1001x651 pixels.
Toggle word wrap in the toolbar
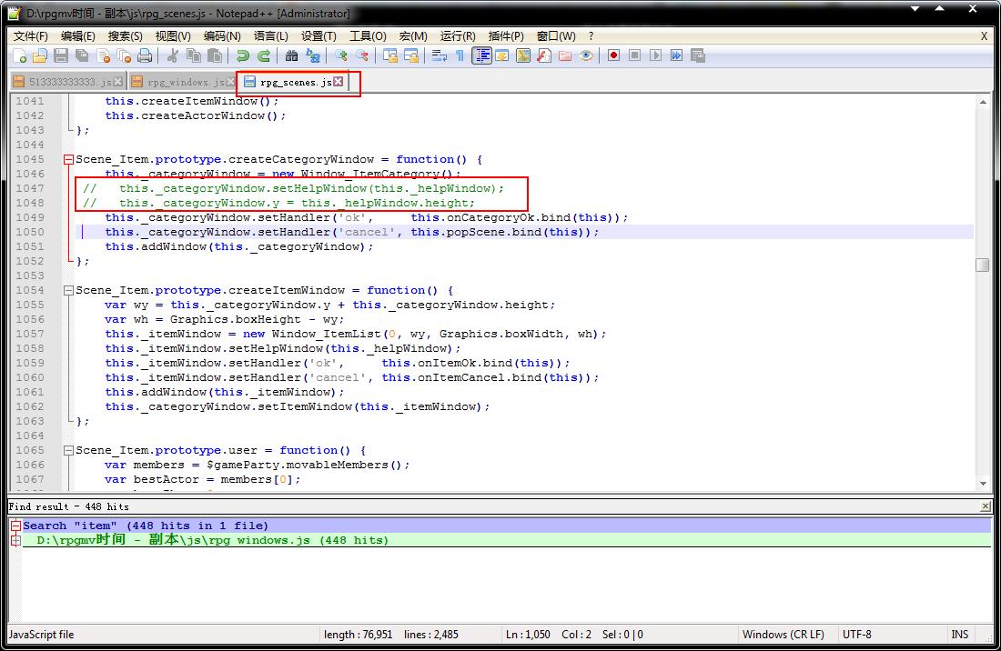[x=440, y=56]
